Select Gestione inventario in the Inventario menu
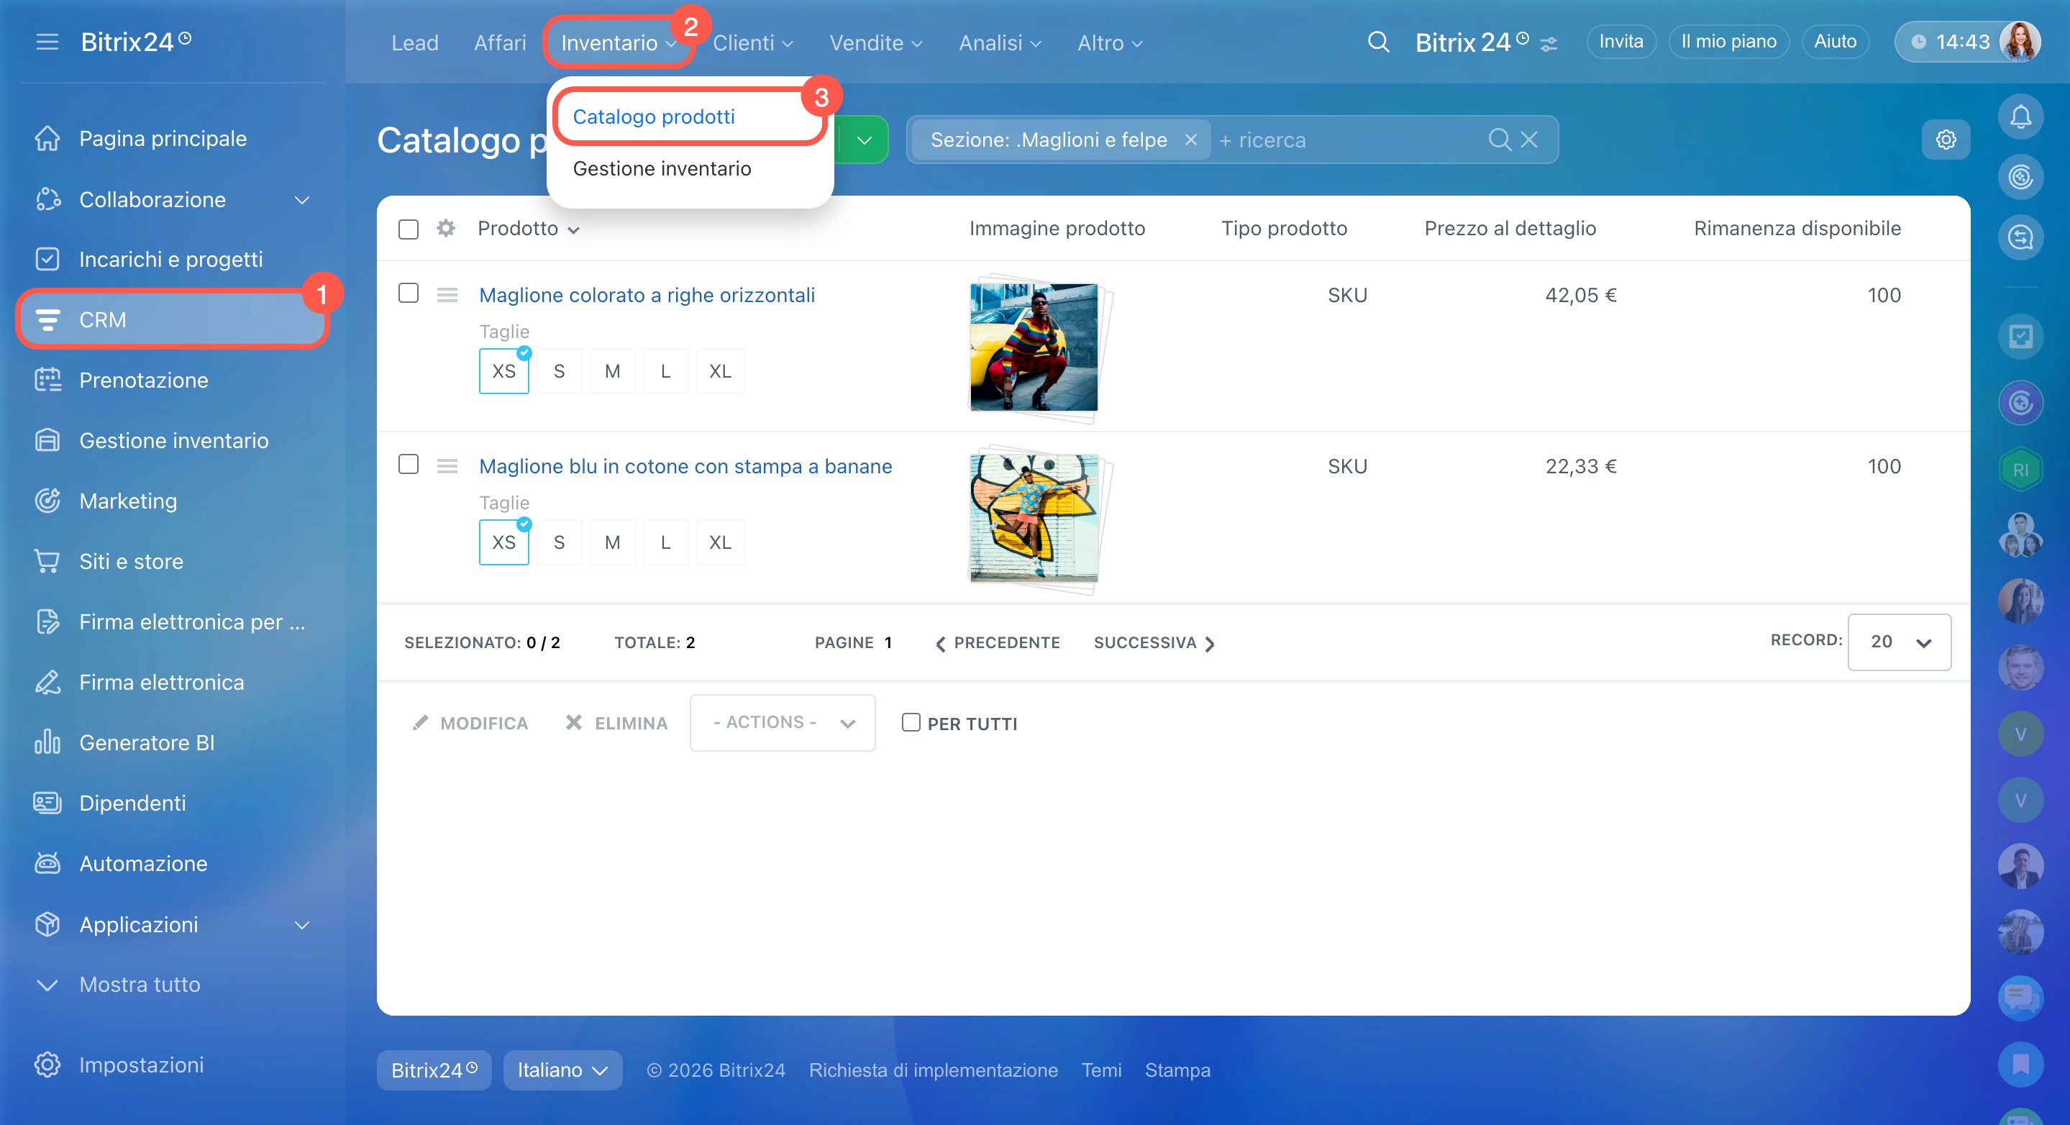Viewport: 2070px width, 1125px height. (661, 169)
